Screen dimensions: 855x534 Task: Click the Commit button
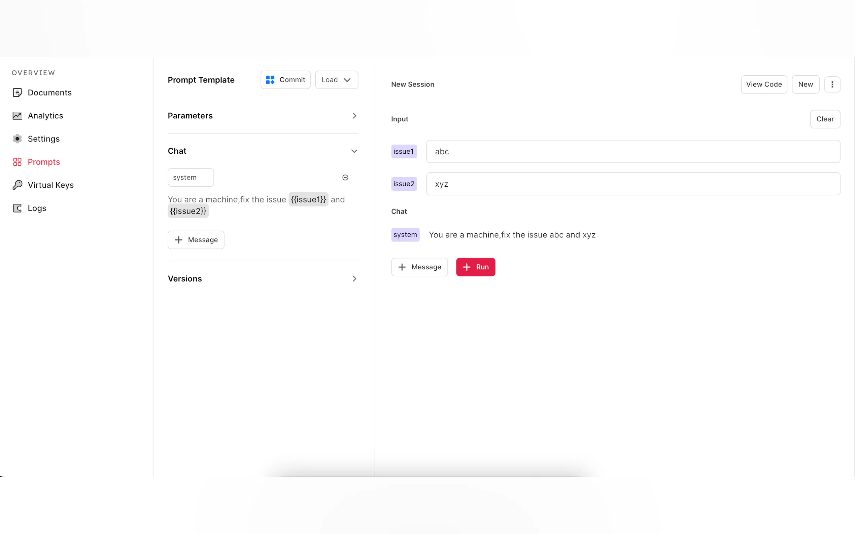[285, 80]
